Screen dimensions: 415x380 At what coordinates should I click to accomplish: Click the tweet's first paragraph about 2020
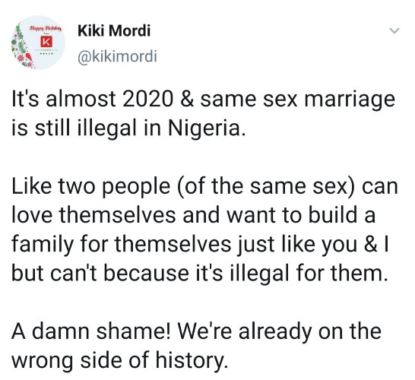click(203, 113)
